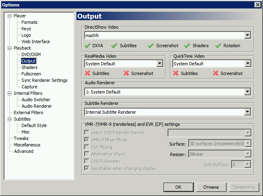Screen dimensions: 263x196
Task: Open the Web Interface settings page
Action: point(36,42)
